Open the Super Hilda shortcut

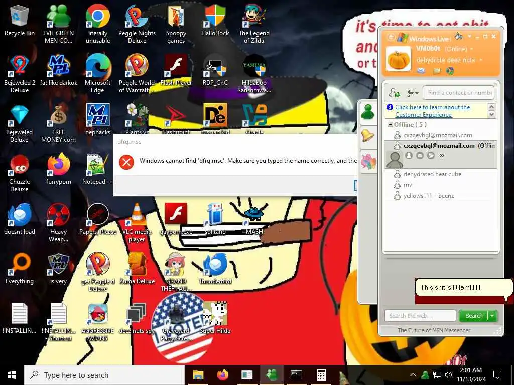click(x=215, y=318)
